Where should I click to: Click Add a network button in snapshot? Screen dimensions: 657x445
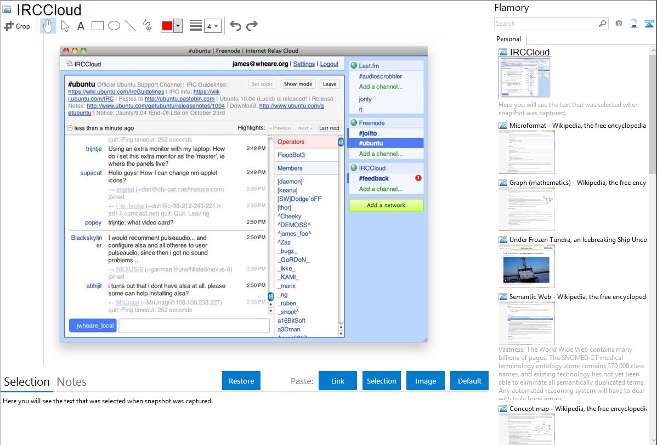click(x=386, y=205)
